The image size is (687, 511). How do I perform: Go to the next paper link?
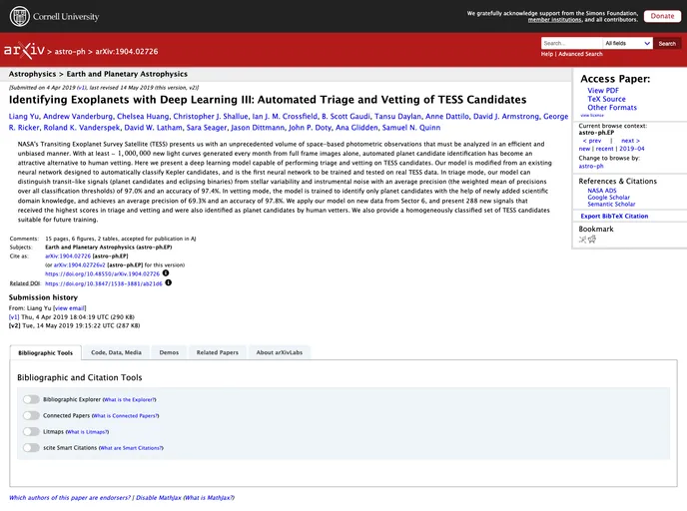click(x=630, y=141)
